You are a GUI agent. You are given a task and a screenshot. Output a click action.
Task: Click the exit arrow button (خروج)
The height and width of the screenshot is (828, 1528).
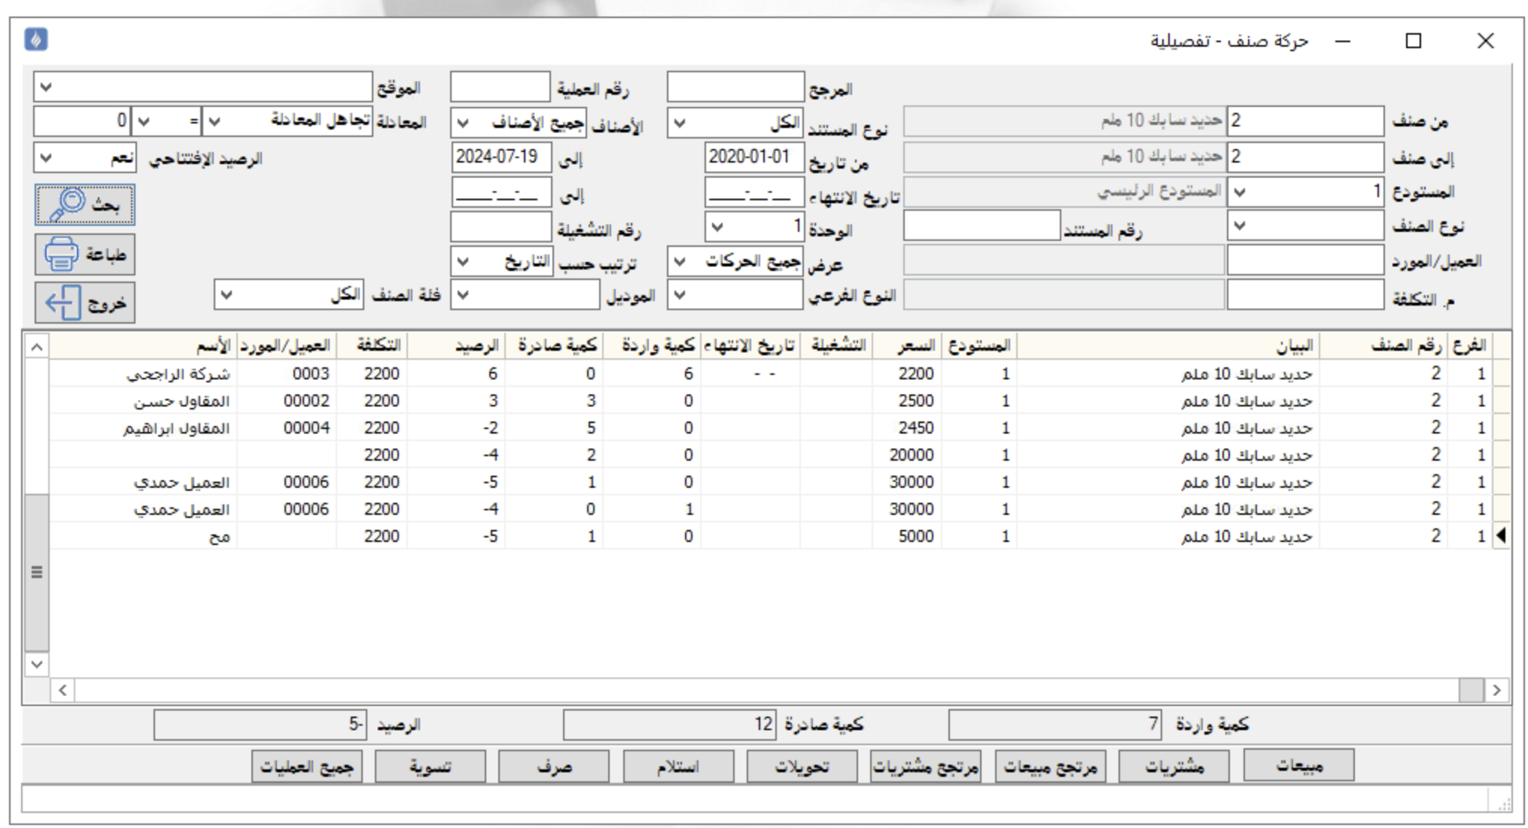[84, 303]
